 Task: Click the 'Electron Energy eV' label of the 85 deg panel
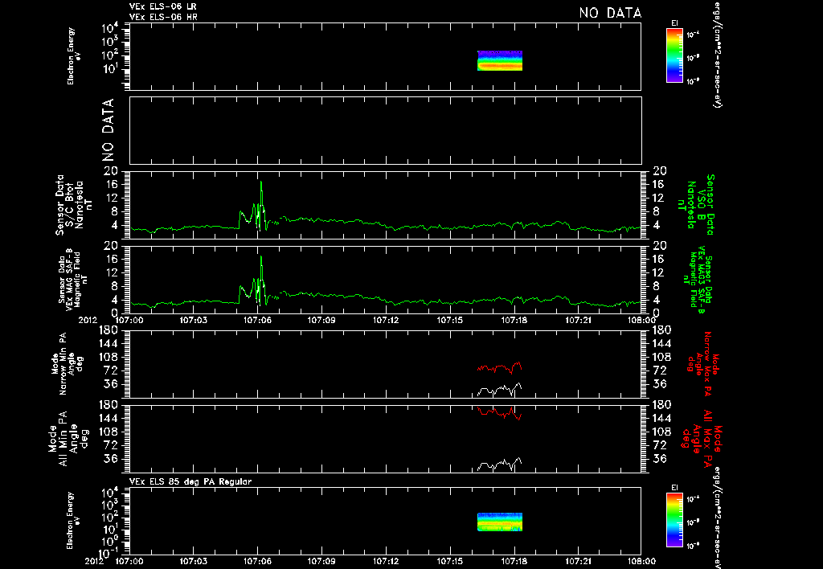(72, 520)
